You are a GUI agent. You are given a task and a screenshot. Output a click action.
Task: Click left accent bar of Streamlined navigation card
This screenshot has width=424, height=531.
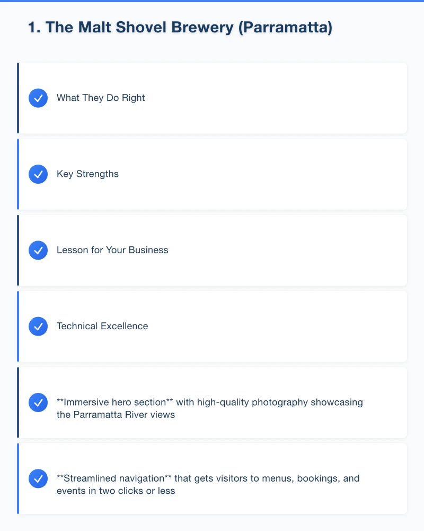click(x=18, y=478)
